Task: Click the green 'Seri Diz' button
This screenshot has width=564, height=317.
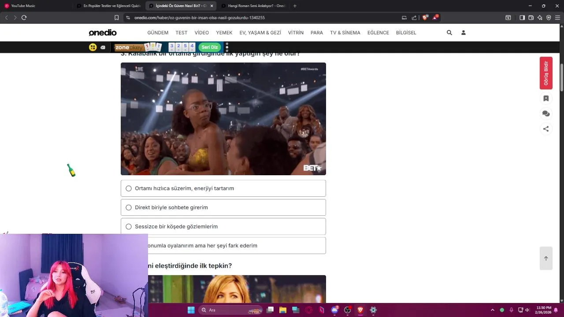Action: pos(210,47)
